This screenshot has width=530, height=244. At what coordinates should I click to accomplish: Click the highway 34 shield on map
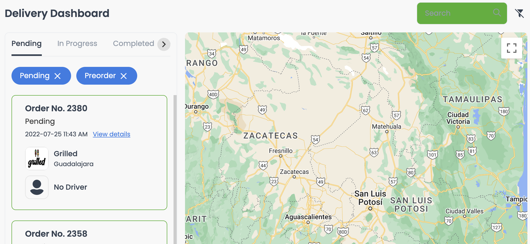coord(212,54)
